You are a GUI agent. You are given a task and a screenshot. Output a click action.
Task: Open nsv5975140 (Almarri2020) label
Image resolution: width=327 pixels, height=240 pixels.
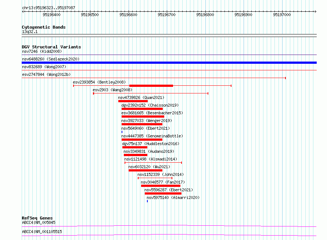(x=173, y=197)
